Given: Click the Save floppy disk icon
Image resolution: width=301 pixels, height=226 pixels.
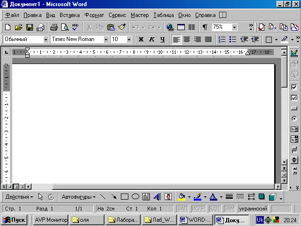Looking at the screenshot, I should tap(30, 27).
